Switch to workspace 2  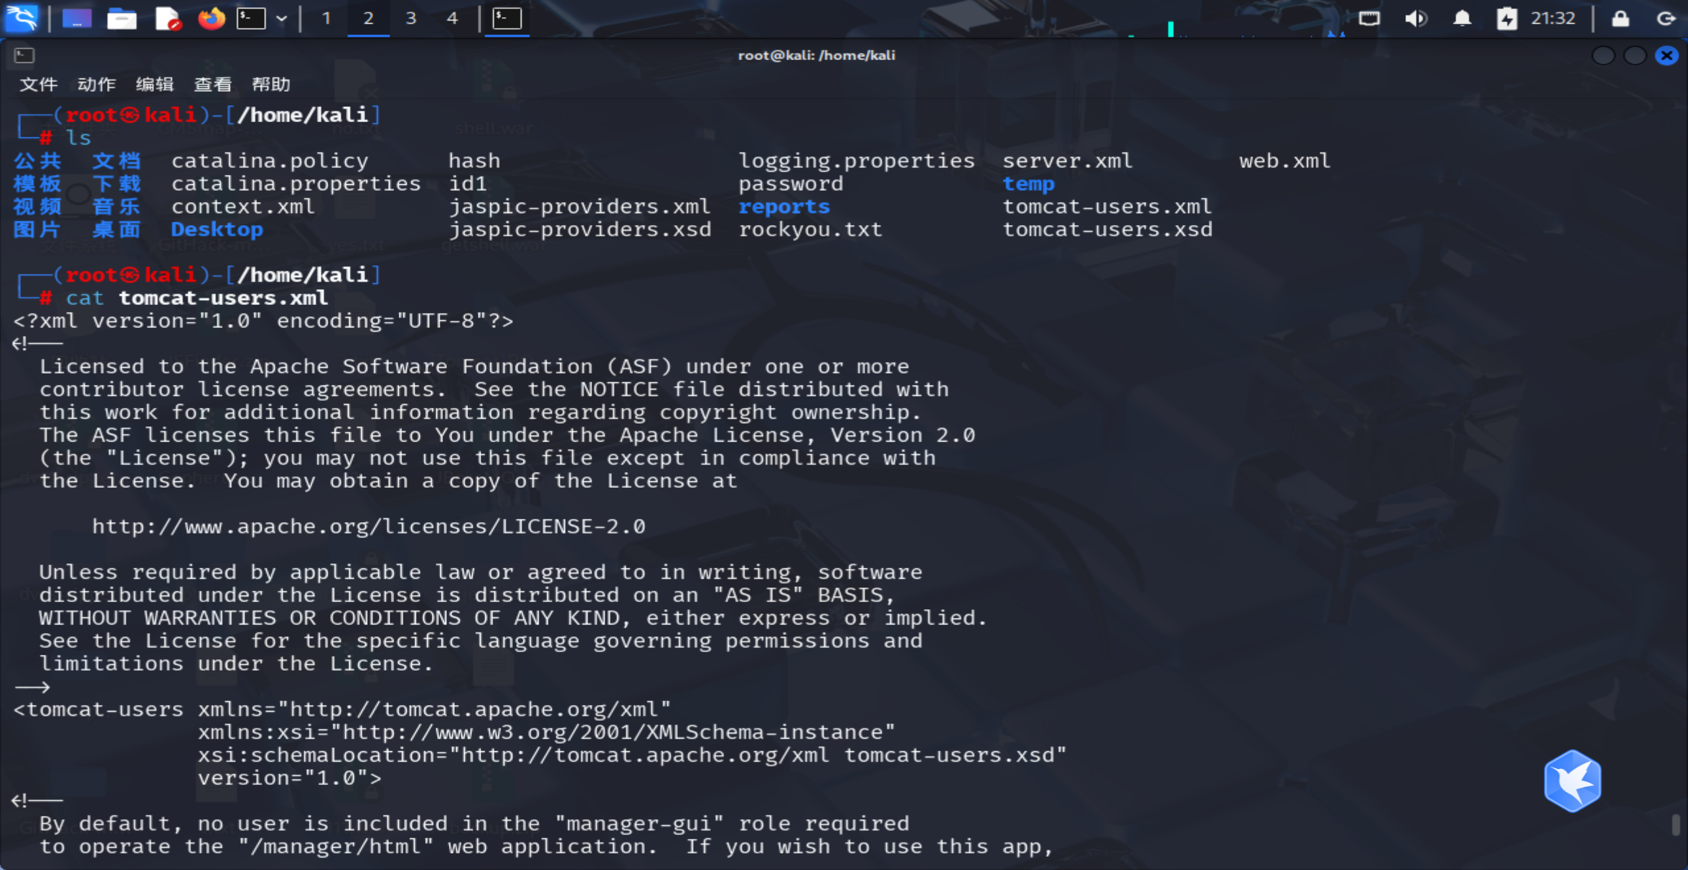(x=368, y=18)
